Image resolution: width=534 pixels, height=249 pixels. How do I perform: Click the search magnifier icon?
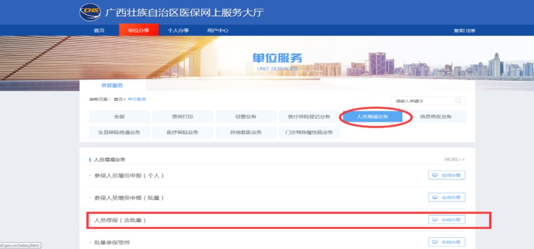tap(458, 101)
